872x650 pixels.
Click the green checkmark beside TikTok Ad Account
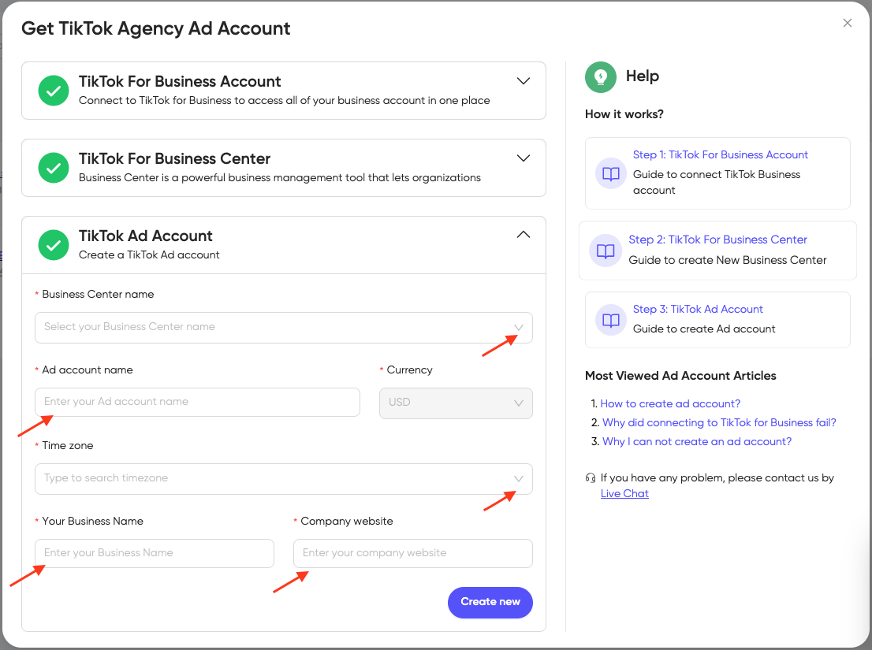click(x=53, y=245)
